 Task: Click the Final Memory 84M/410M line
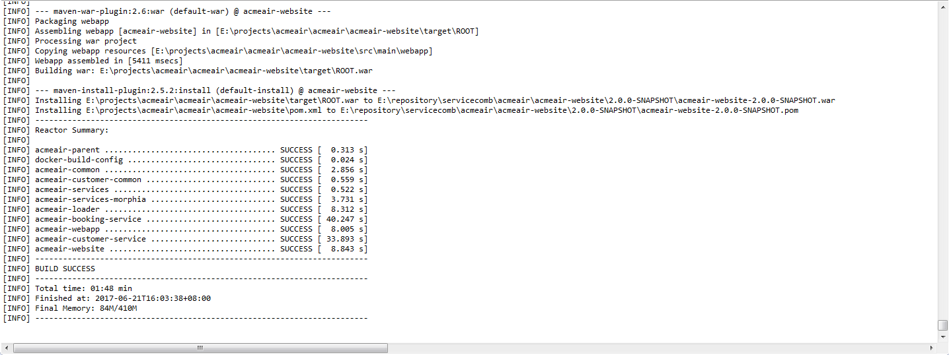click(x=86, y=308)
